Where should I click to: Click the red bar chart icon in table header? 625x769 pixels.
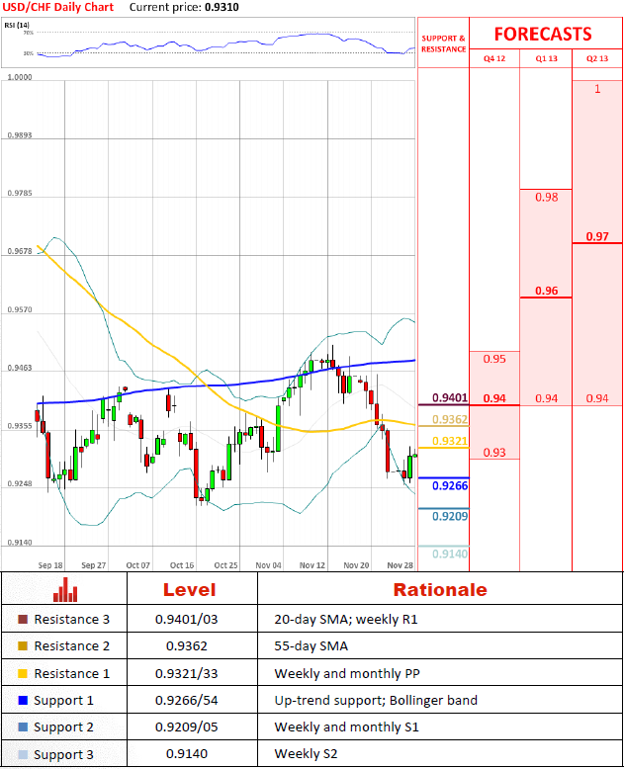coord(65,589)
